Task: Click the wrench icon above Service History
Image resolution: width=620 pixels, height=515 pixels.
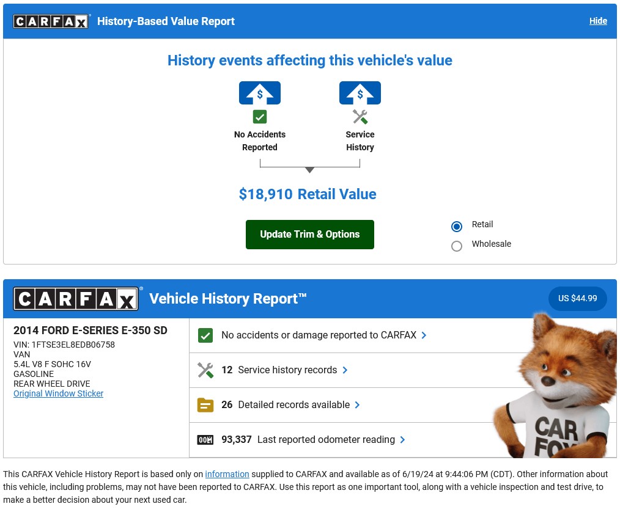Action: pyautogui.click(x=360, y=117)
